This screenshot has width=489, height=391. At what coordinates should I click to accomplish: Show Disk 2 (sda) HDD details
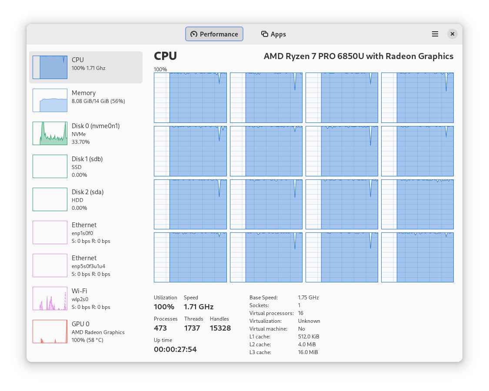point(86,199)
